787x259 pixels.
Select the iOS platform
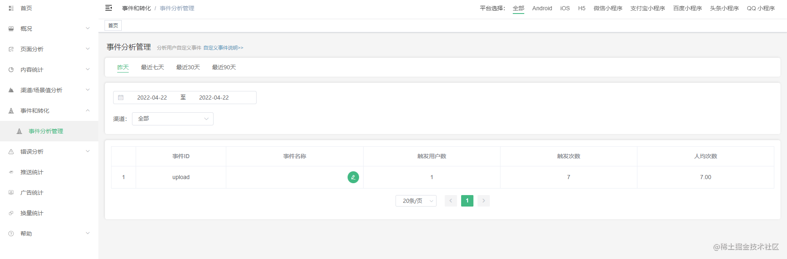(565, 8)
